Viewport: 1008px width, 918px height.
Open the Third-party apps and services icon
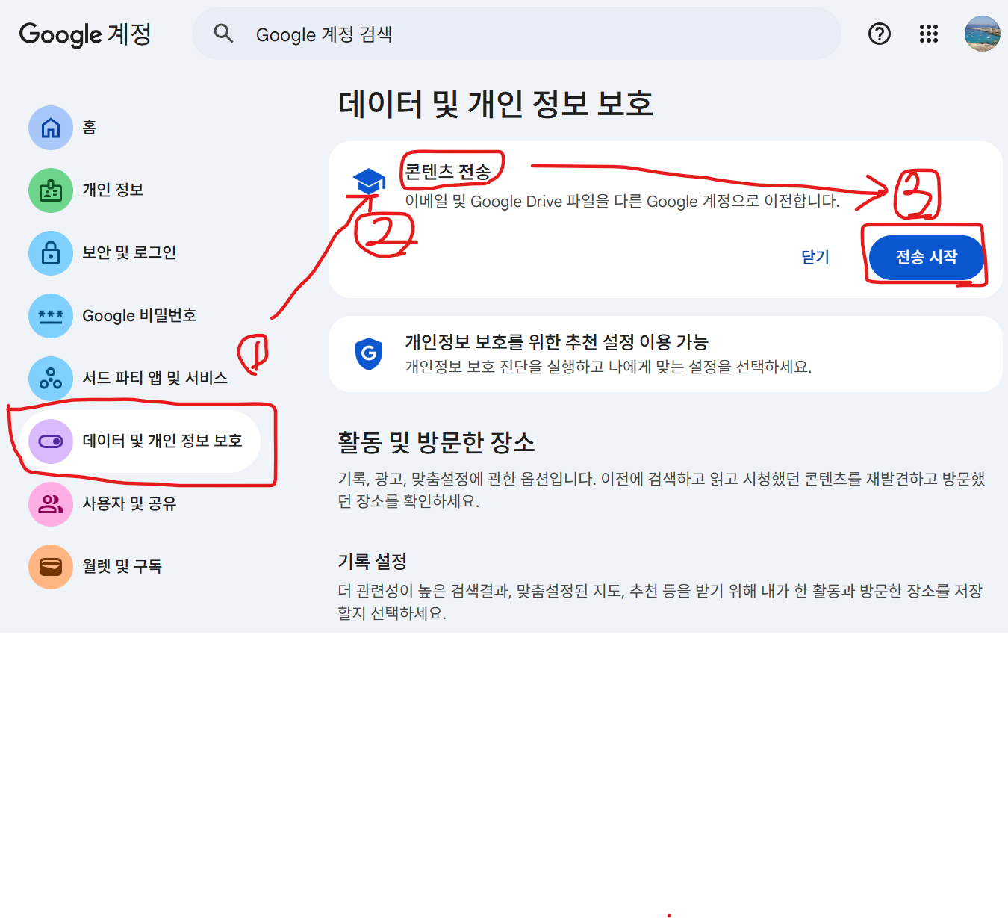(51, 379)
